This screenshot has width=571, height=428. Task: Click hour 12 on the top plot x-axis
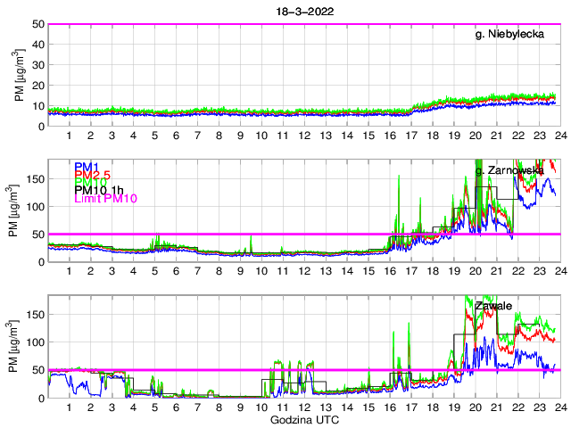303,136
